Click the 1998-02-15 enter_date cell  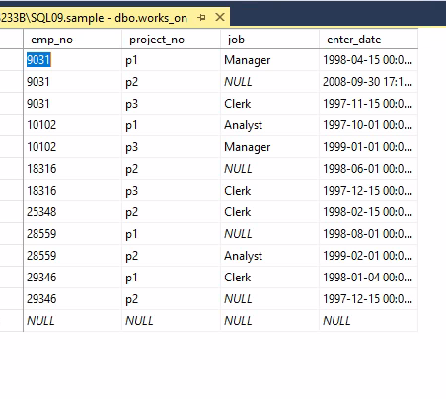368,212
